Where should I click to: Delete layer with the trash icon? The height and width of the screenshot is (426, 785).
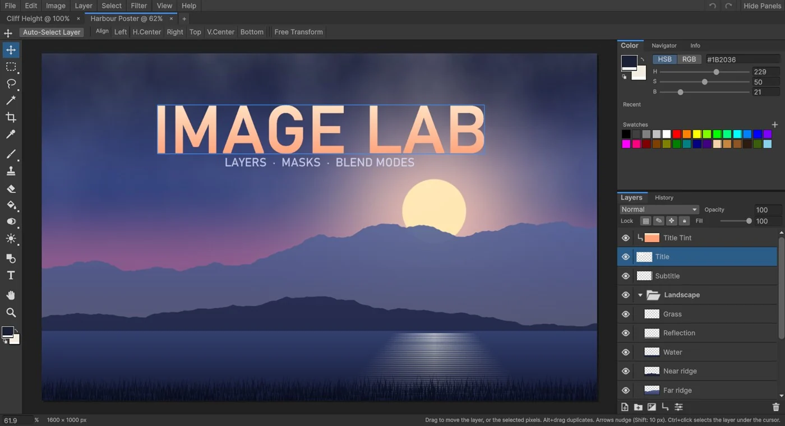pyautogui.click(x=776, y=407)
